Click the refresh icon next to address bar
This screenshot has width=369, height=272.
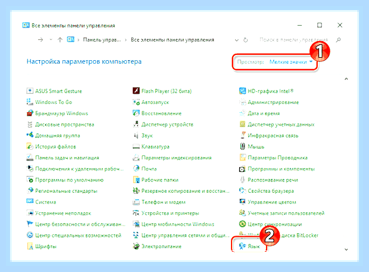[245, 40]
